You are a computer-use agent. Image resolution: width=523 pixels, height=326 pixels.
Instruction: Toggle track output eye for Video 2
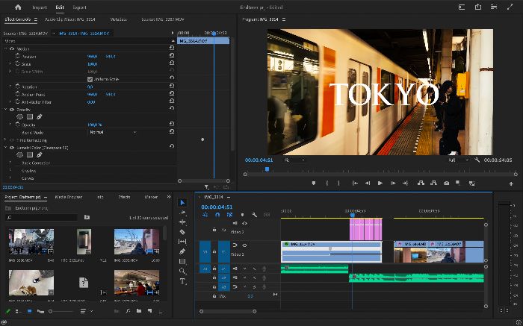244,223
